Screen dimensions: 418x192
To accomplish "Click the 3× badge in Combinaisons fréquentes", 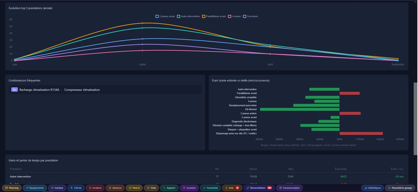I will (x=14, y=90).
